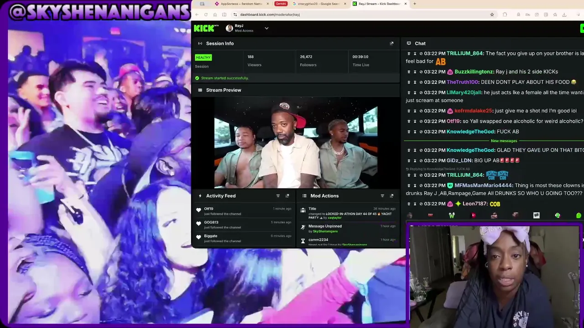Image resolution: width=584 pixels, height=328 pixels.
Task: Delete Buzzkillingtonz's chat message with trash icon
Action: pos(409,72)
